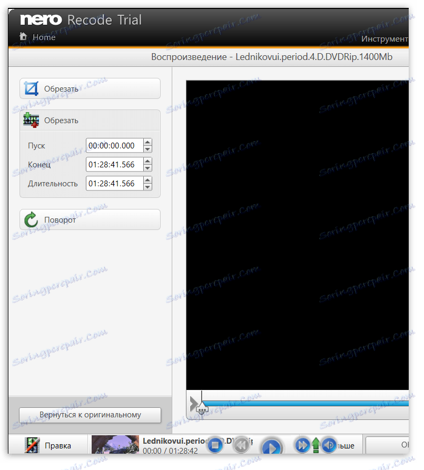Decrease the Пуск time with the down arrow
Viewport: 424px width, 470px height.
(147, 149)
